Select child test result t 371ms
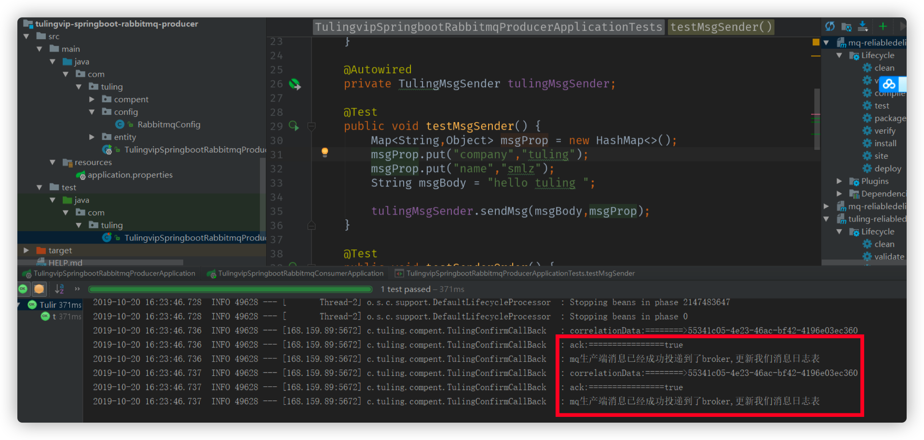Image resolution: width=924 pixels, height=440 pixels. tap(62, 316)
